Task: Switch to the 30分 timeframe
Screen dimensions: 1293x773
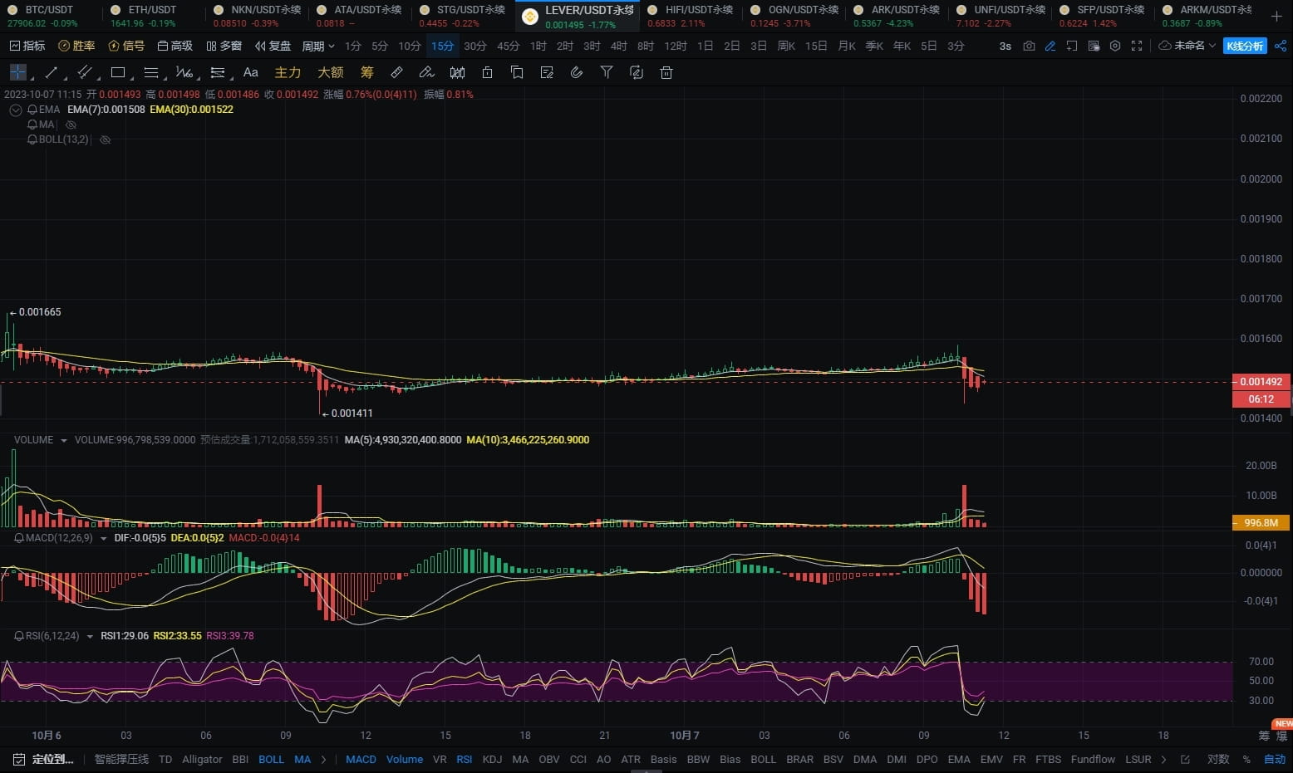Action: coord(475,46)
